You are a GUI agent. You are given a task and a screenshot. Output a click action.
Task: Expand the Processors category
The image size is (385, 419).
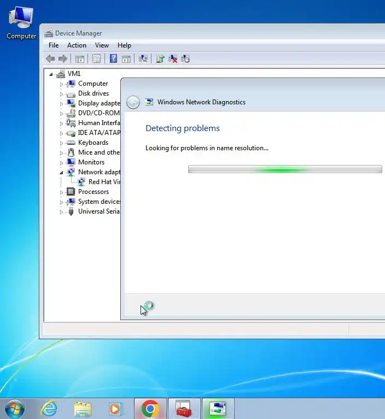click(x=61, y=192)
